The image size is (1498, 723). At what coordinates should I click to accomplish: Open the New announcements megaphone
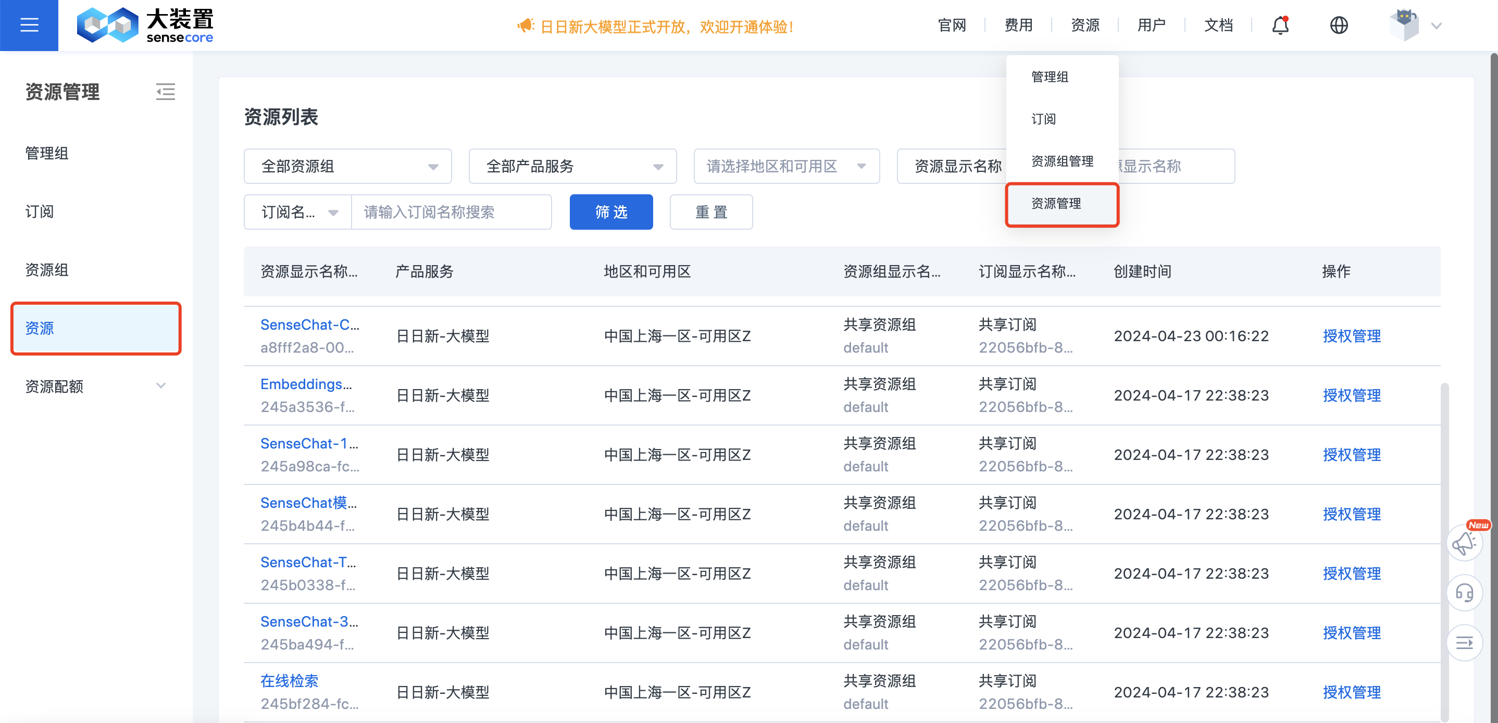click(1464, 542)
